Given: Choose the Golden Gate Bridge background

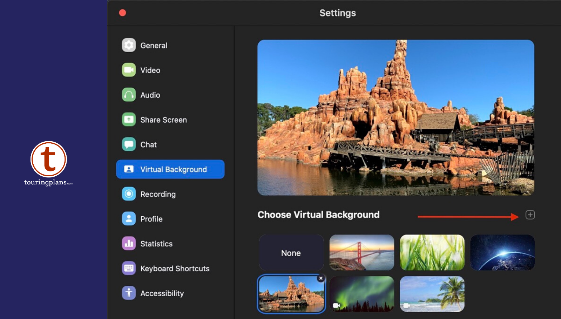Looking at the screenshot, I should pos(362,253).
